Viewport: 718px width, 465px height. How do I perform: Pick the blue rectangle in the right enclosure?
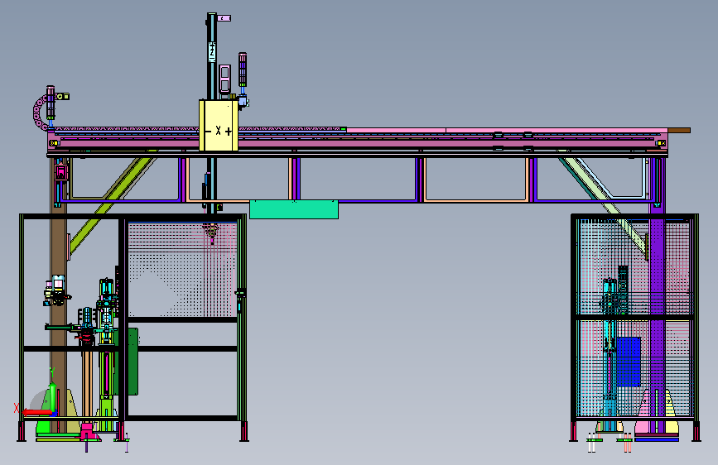pos(629,362)
